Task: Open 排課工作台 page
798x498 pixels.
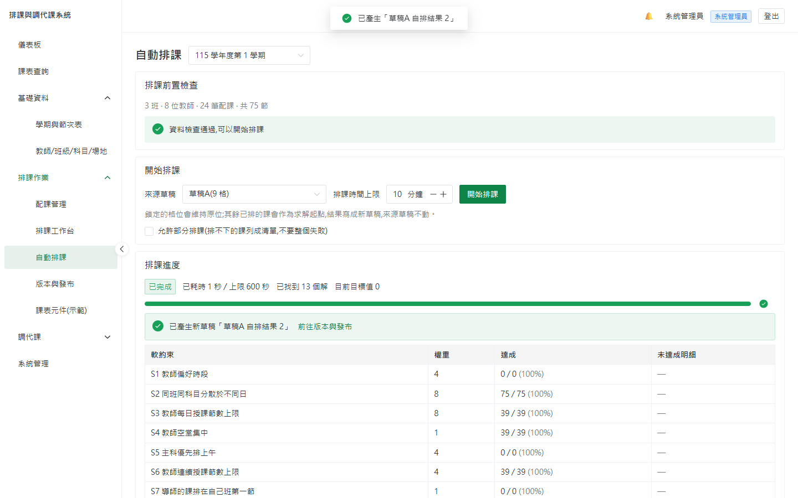Action: pyautogui.click(x=61, y=231)
